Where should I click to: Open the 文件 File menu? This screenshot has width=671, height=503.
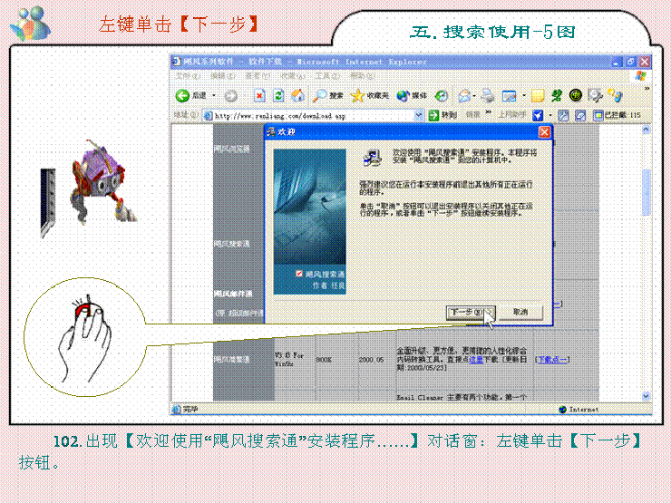187,76
